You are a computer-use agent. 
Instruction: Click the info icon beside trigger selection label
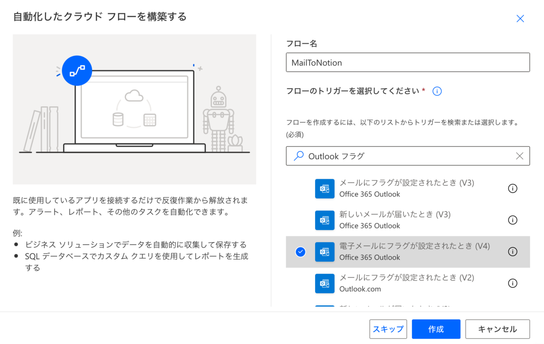click(437, 91)
